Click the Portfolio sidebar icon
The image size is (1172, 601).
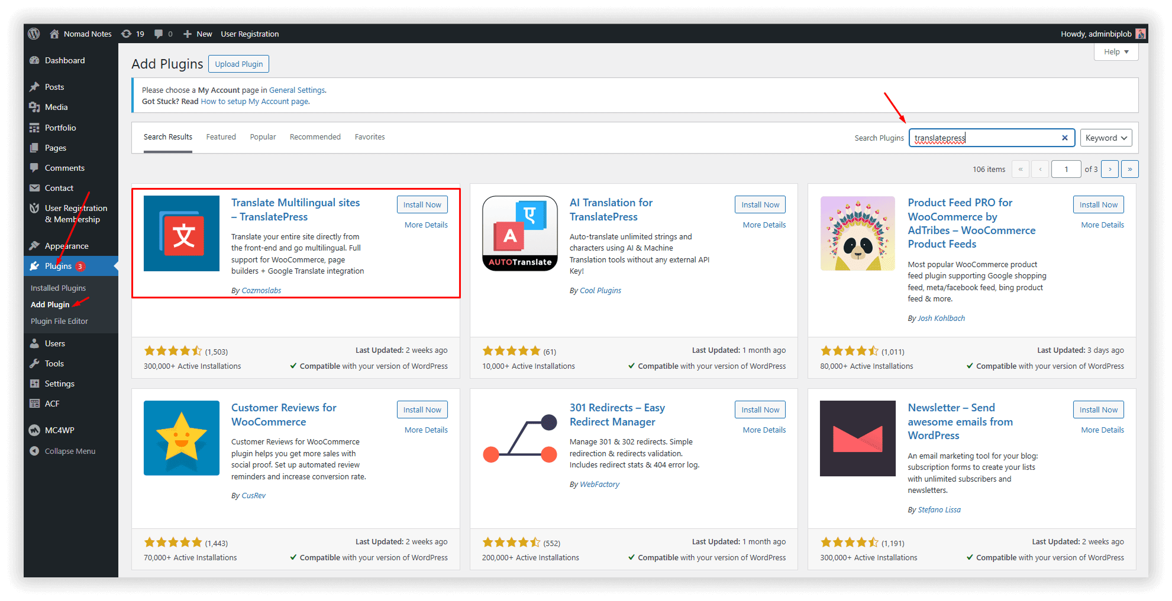(34, 128)
